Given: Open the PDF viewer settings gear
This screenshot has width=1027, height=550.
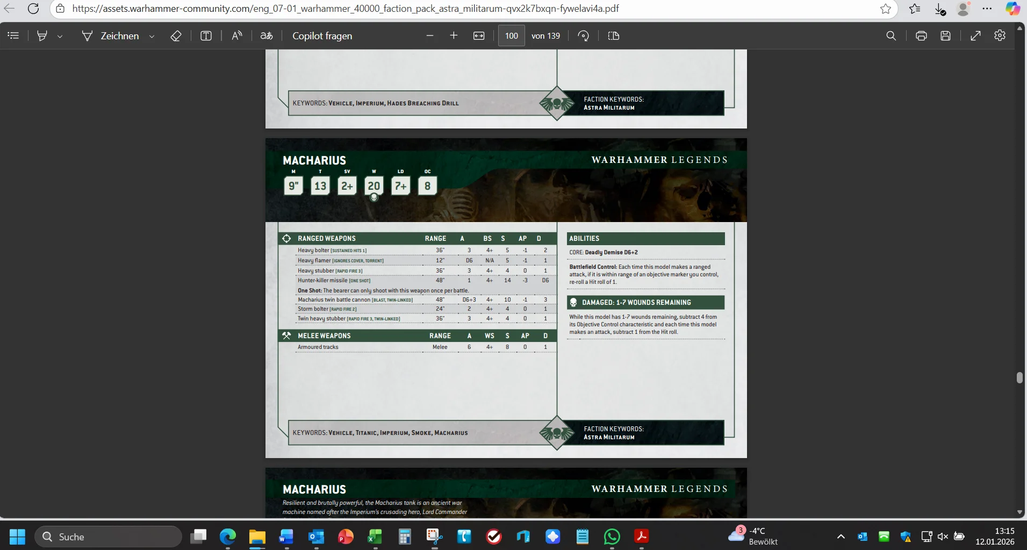Looking at the screenshot, I should click(x=1000, y=35).
